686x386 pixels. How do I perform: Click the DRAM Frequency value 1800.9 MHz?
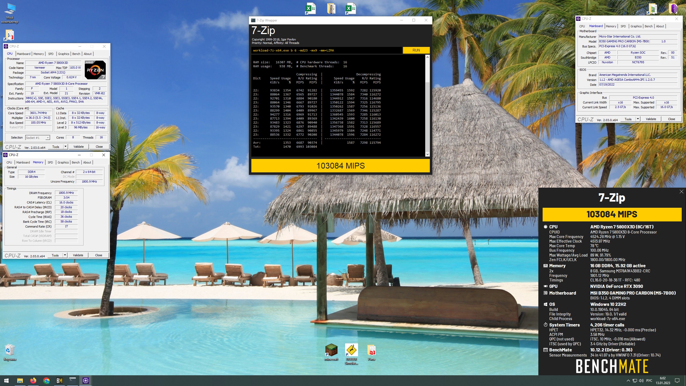tap(66, 193)
